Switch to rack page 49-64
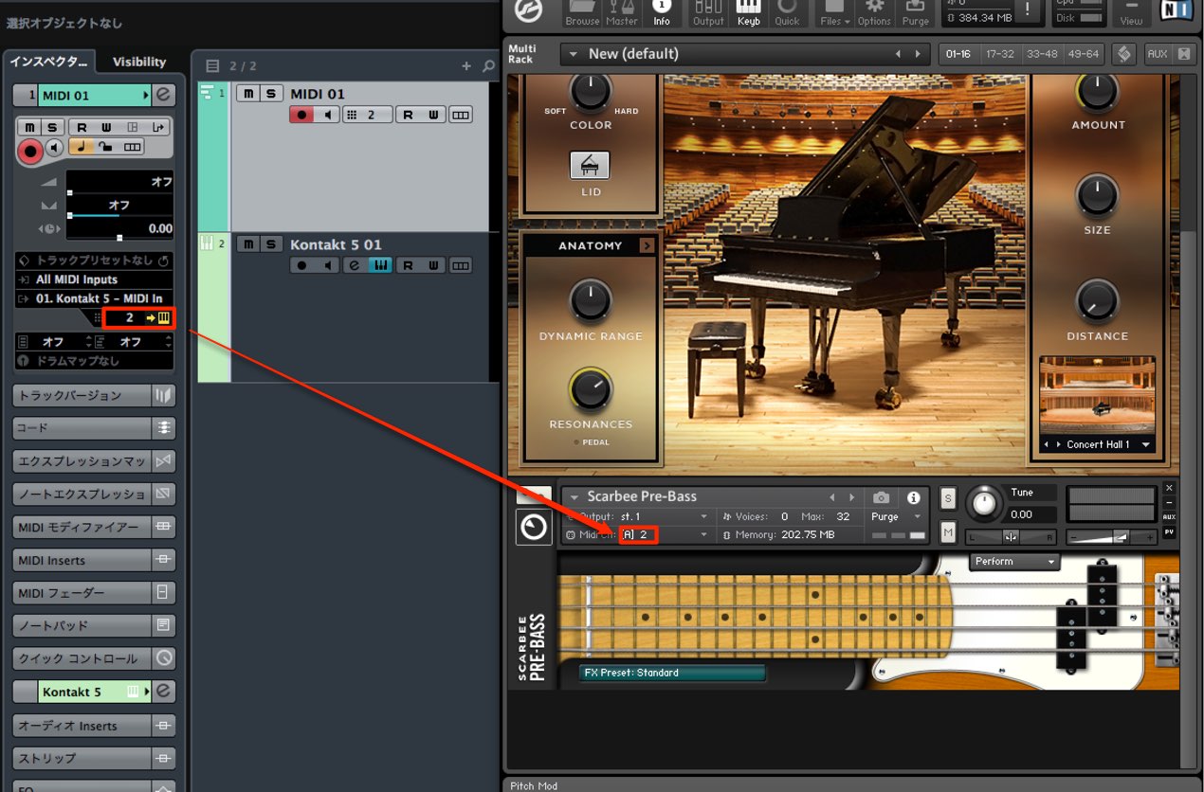The height and width of the screenshot is (792, 1204). (x=1083, y=54)
